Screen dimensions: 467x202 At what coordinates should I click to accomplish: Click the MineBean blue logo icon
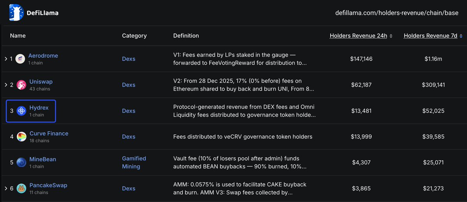tap(21, 162)
